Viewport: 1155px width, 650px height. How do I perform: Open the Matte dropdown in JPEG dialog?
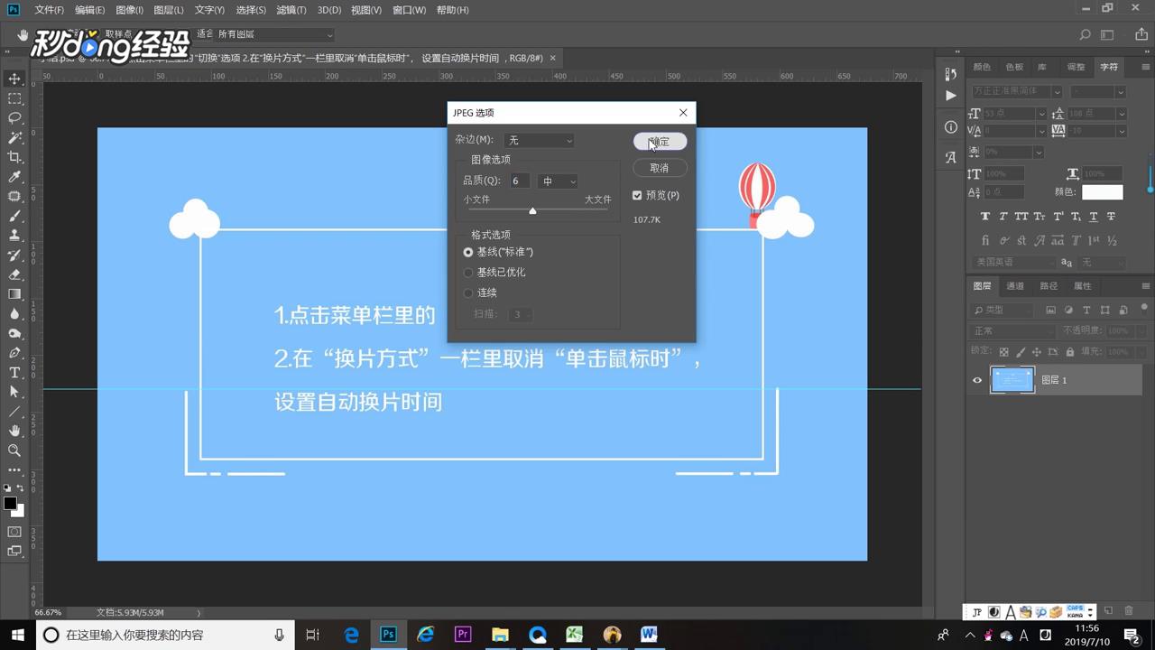coord(539,141)
